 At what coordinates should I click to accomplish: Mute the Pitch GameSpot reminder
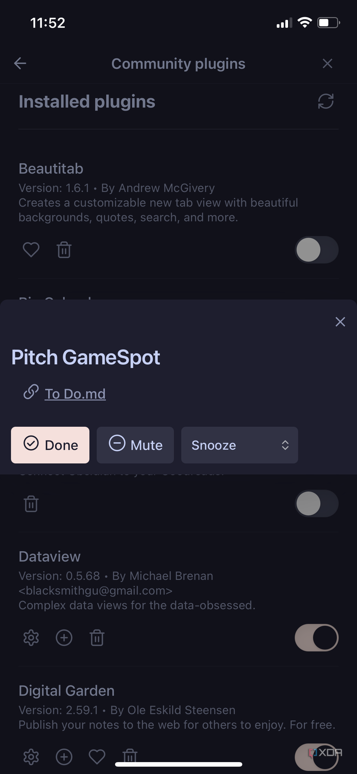point(135,445)
